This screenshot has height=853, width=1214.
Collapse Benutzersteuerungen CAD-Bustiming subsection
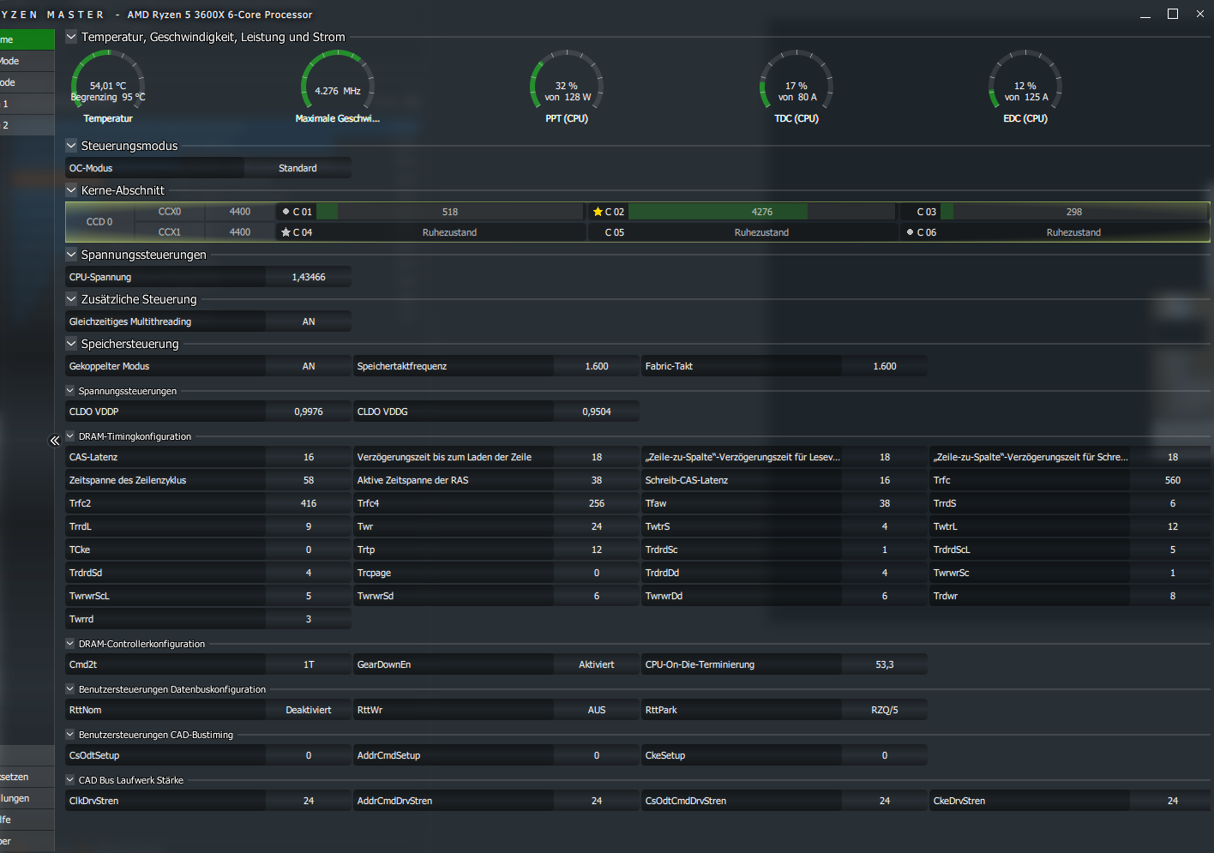point(70,735)
